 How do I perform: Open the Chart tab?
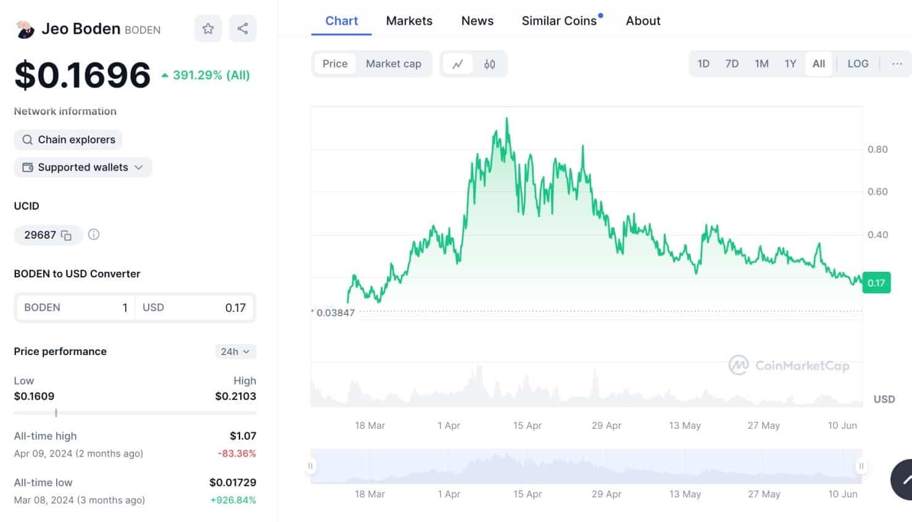click(341, 20)
